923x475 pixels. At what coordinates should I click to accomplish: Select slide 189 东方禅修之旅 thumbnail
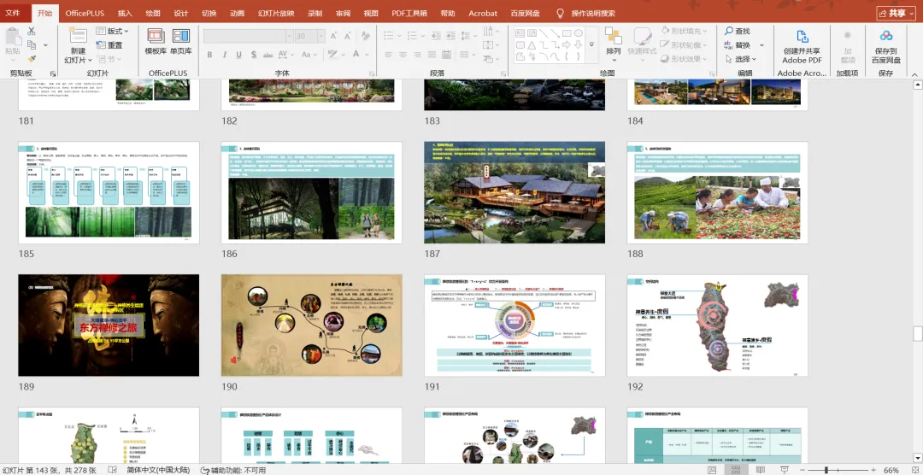point(109,325)
